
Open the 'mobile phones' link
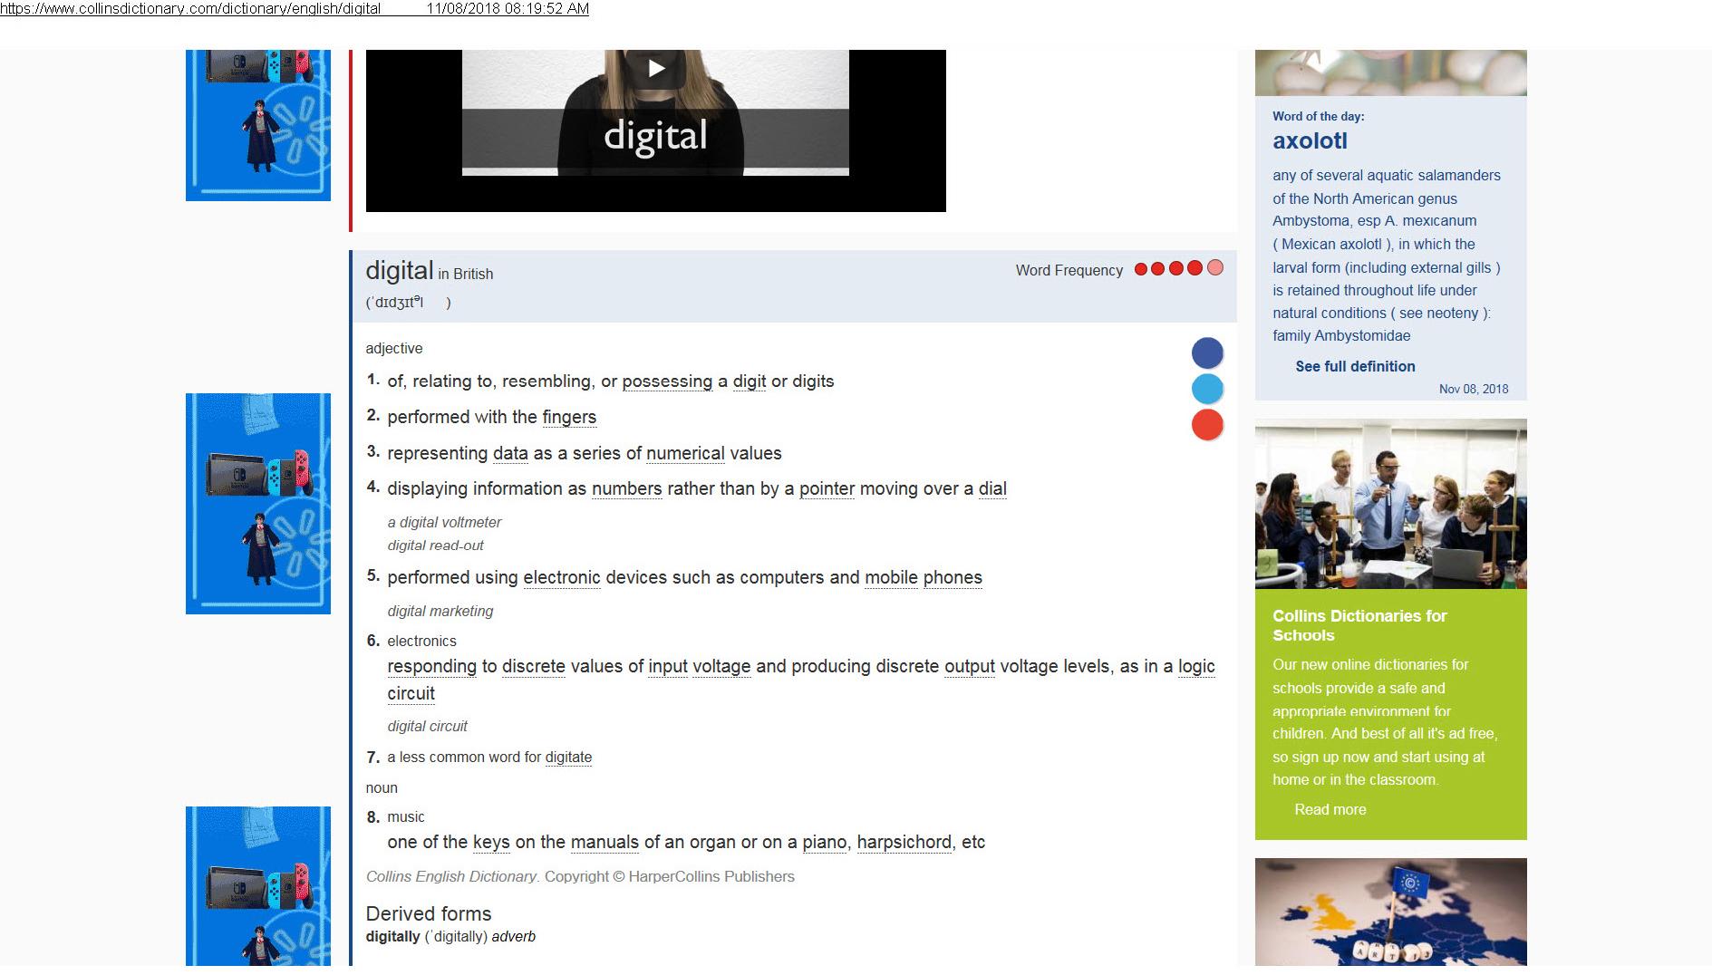(x=924, y=578)
